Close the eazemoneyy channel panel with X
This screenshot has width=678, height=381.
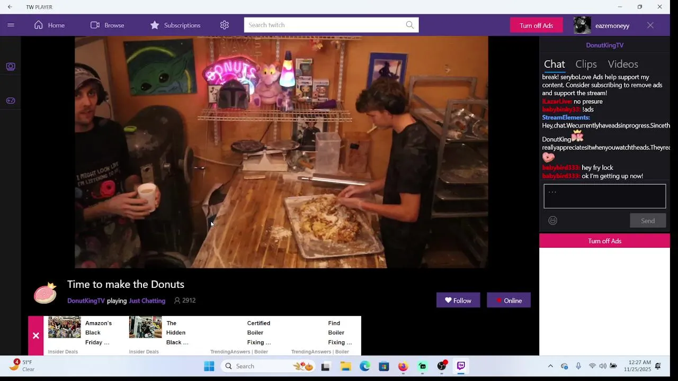[x=650, y=25]
